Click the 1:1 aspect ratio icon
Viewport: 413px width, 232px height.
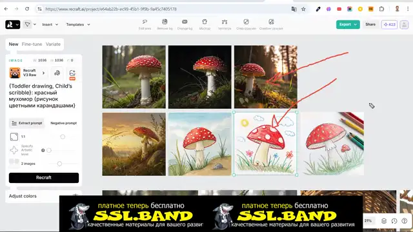tap(14, 137)
